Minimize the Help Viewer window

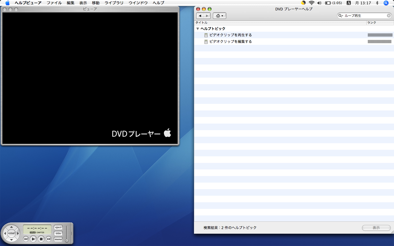click(204, 9)
